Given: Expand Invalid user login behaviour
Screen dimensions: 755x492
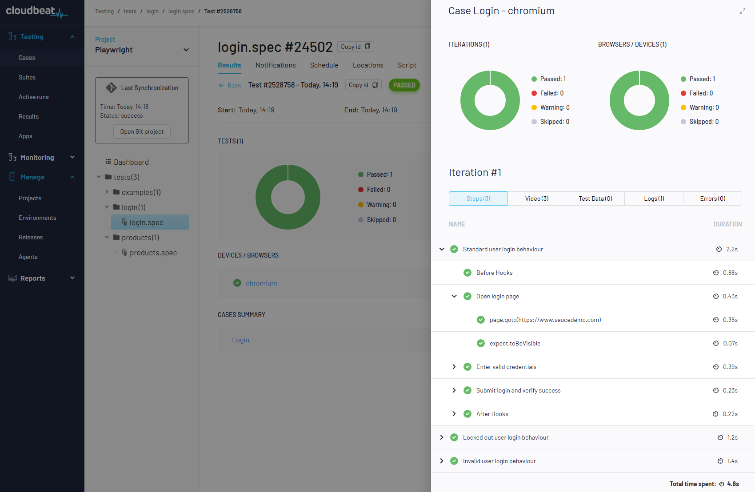Looking at the screenshot, I should [442, 461].
